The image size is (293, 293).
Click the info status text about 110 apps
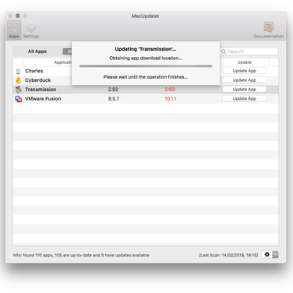pyautogui.click(x=81, y=255)
